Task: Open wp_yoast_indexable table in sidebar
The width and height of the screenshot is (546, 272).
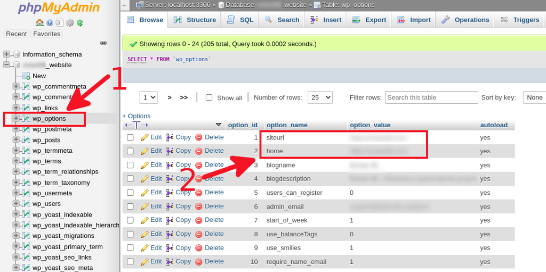Action: (62, 215)
